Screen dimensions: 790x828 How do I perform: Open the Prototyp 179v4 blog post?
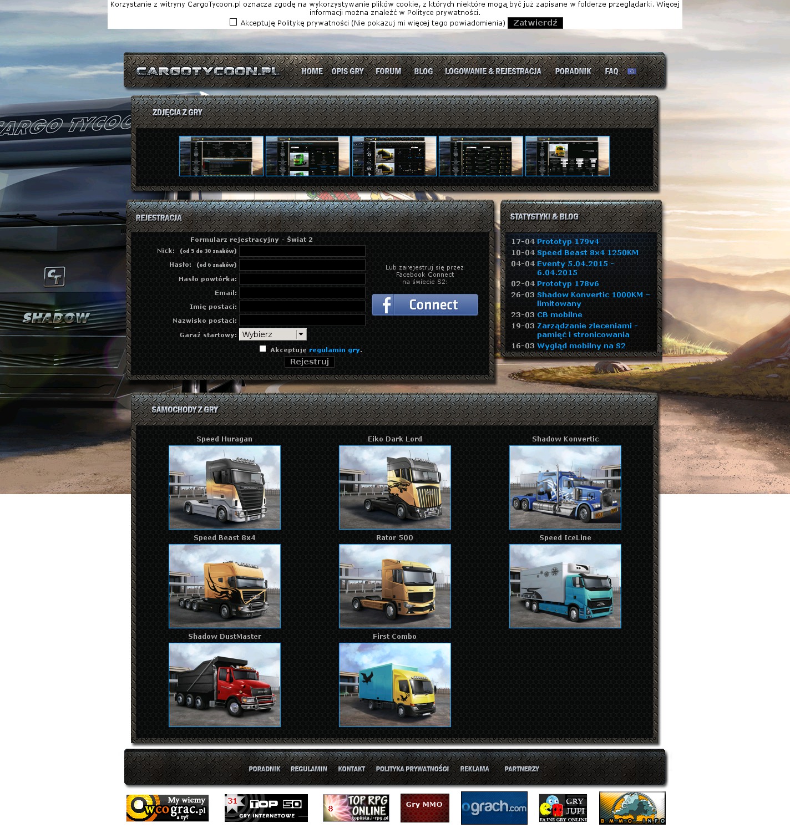coord(568,242)
